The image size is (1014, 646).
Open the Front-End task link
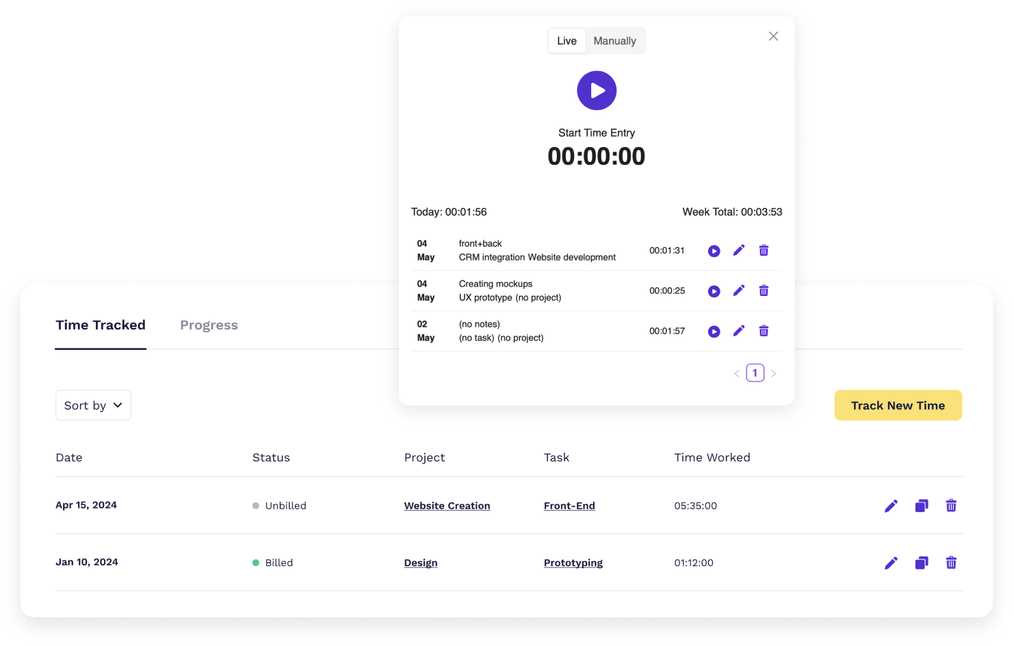569,506
